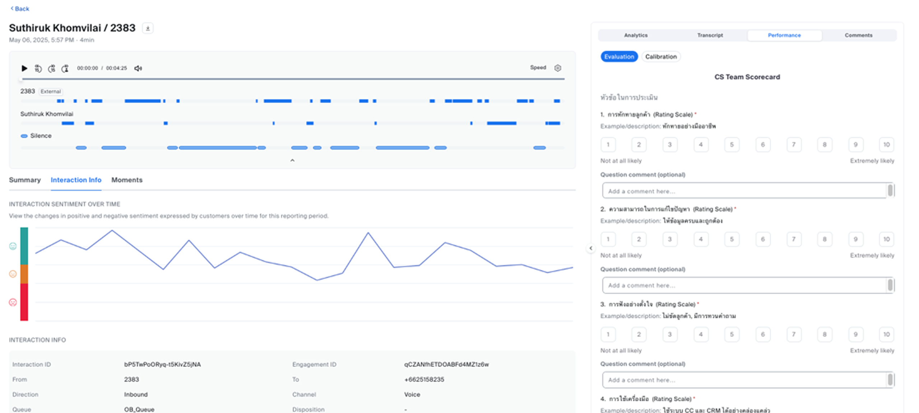Screen dimensions: 919x413
Task: Switch to Calibration mode
Action: 661,57
